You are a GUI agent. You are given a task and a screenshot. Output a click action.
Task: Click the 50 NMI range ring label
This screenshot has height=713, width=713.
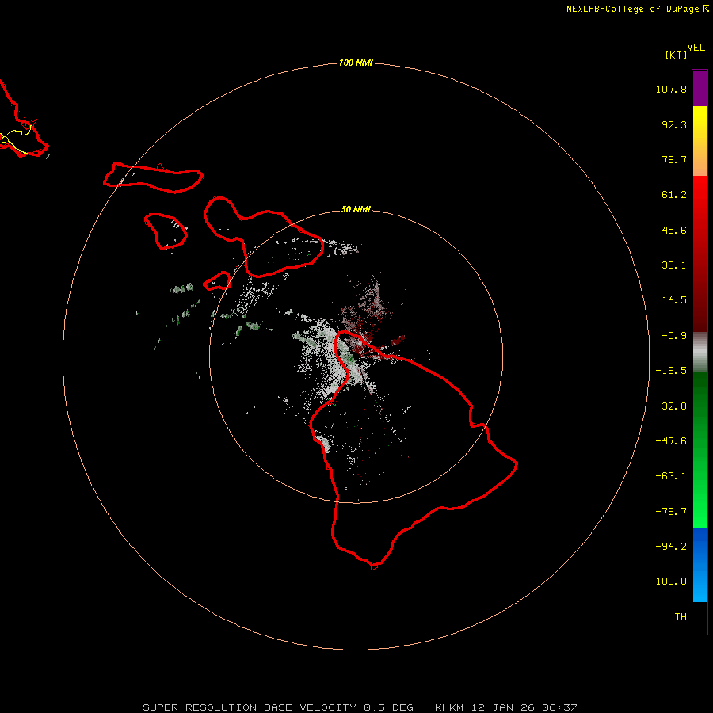tap(356, 209)
